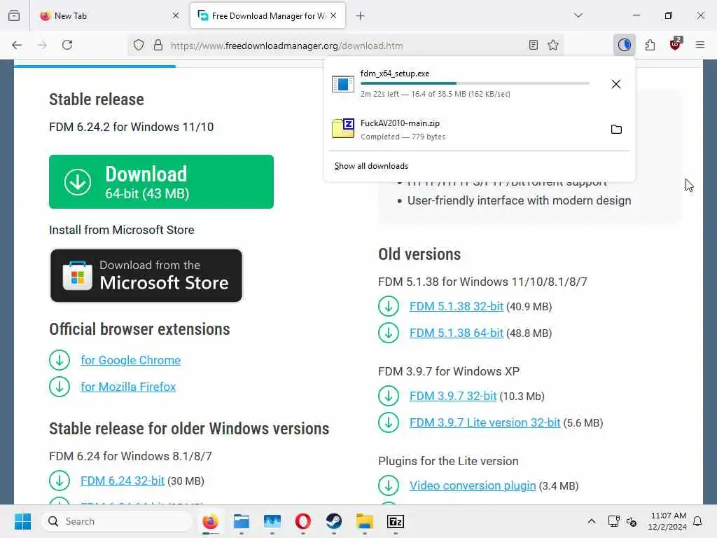
Task: Click download icon beside Mozilla Firefox
Action: click(60, 387)
